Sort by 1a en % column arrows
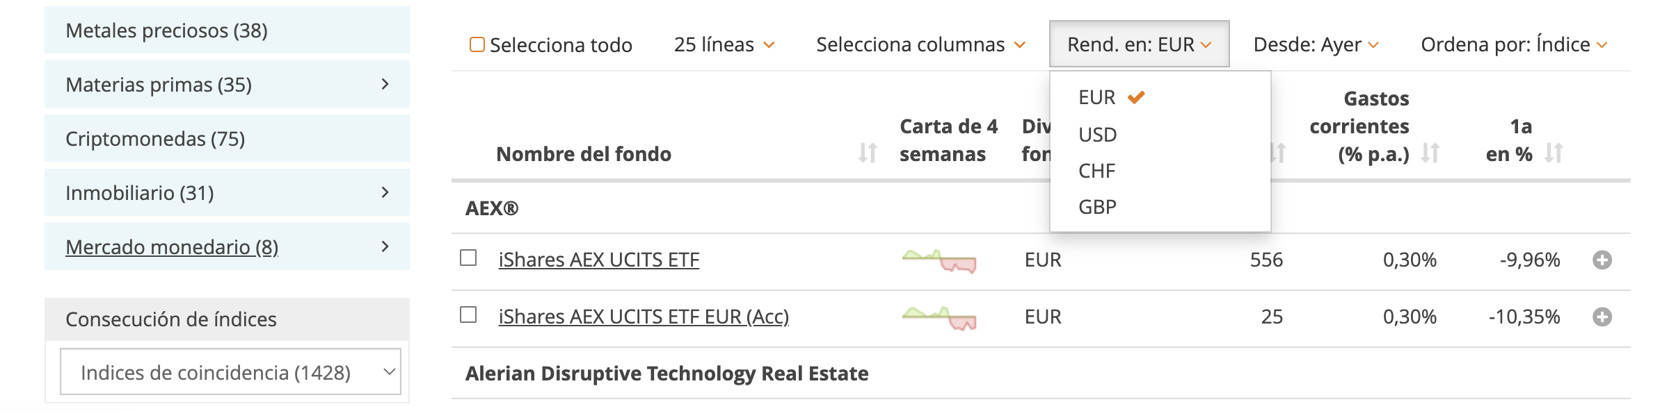 pyautogui.click(x=1554, y=153)
